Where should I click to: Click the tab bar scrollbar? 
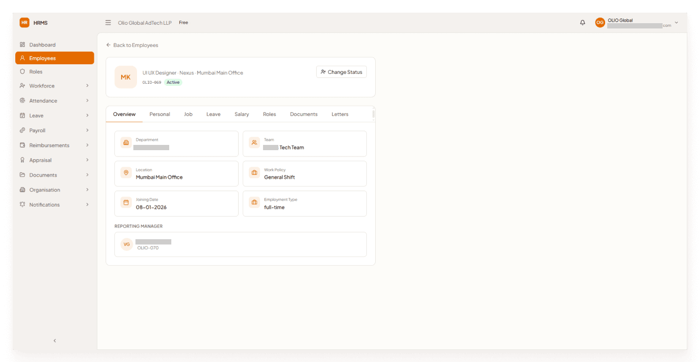point(374,114)
